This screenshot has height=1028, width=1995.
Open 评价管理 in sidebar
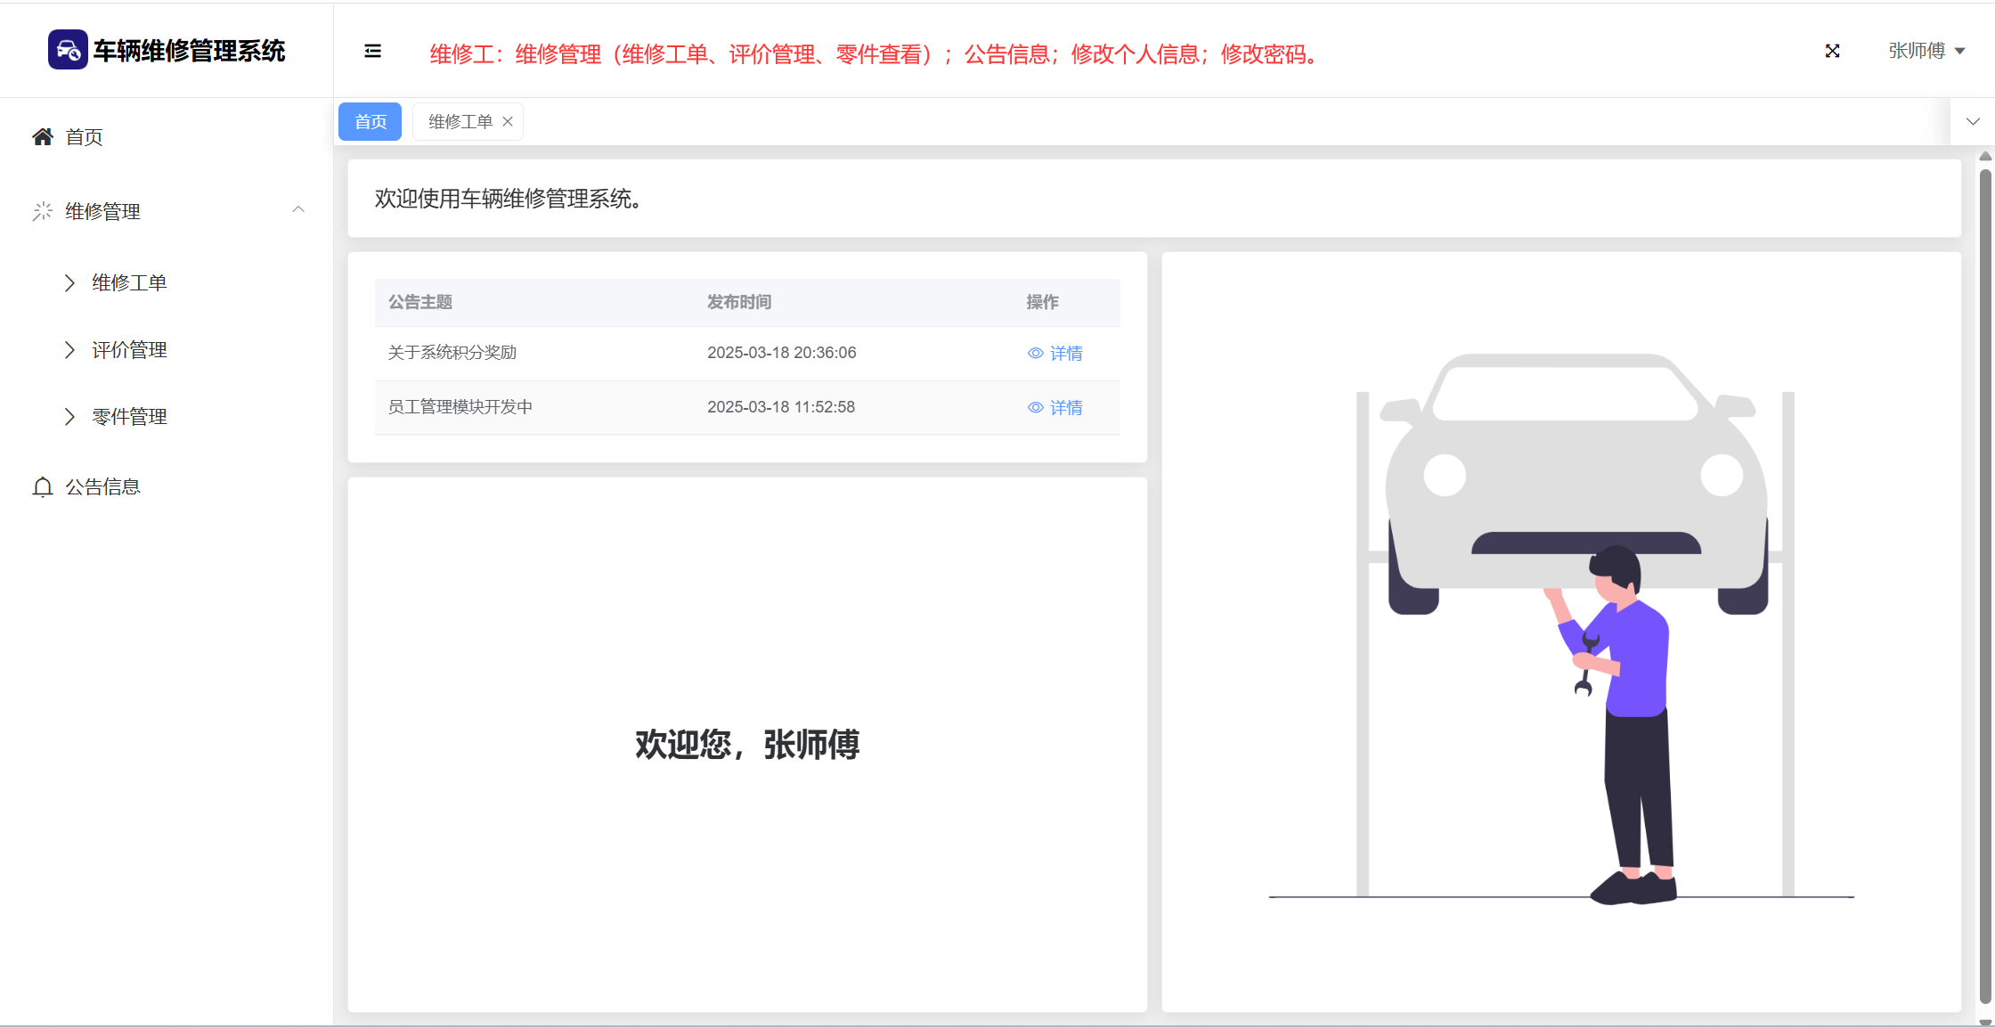tap(129, 350)
